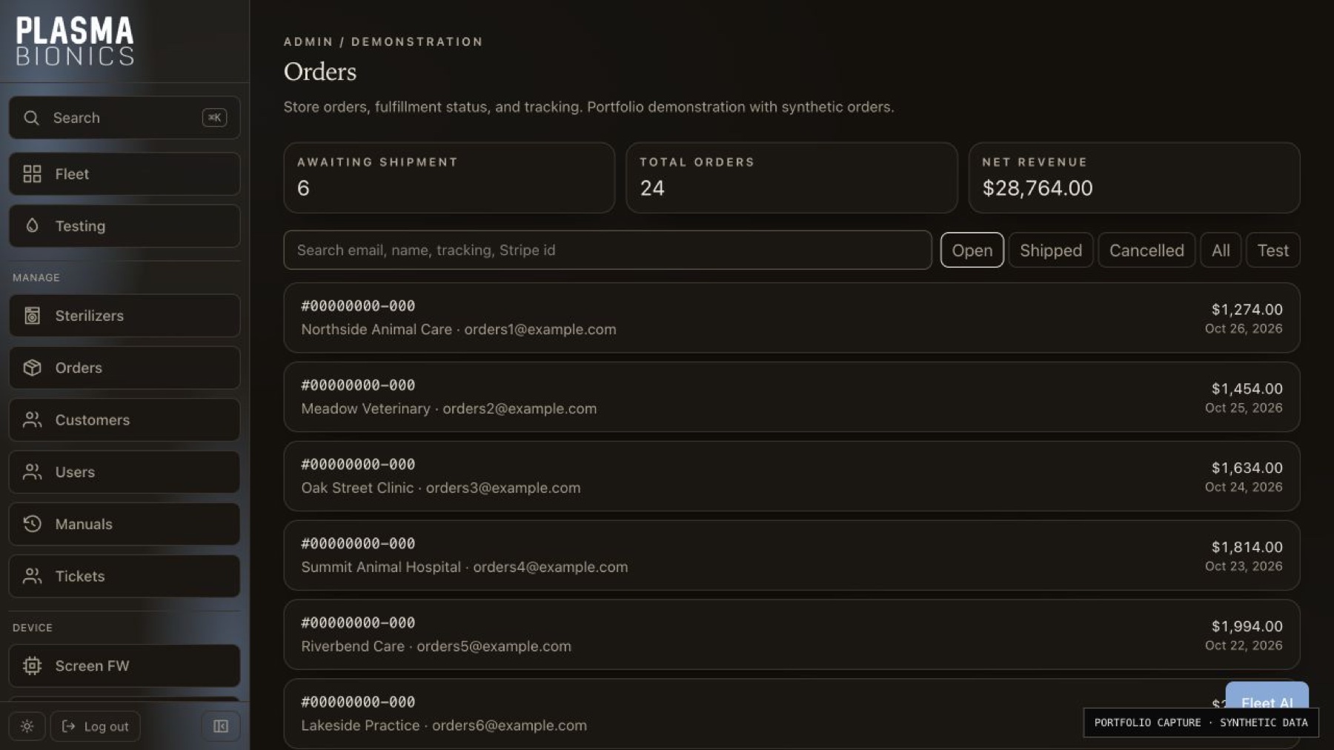This screenshot has height=750, width=1334.
Task: Open the Oak Street Clinic order
Action: (x=792, y=477)
